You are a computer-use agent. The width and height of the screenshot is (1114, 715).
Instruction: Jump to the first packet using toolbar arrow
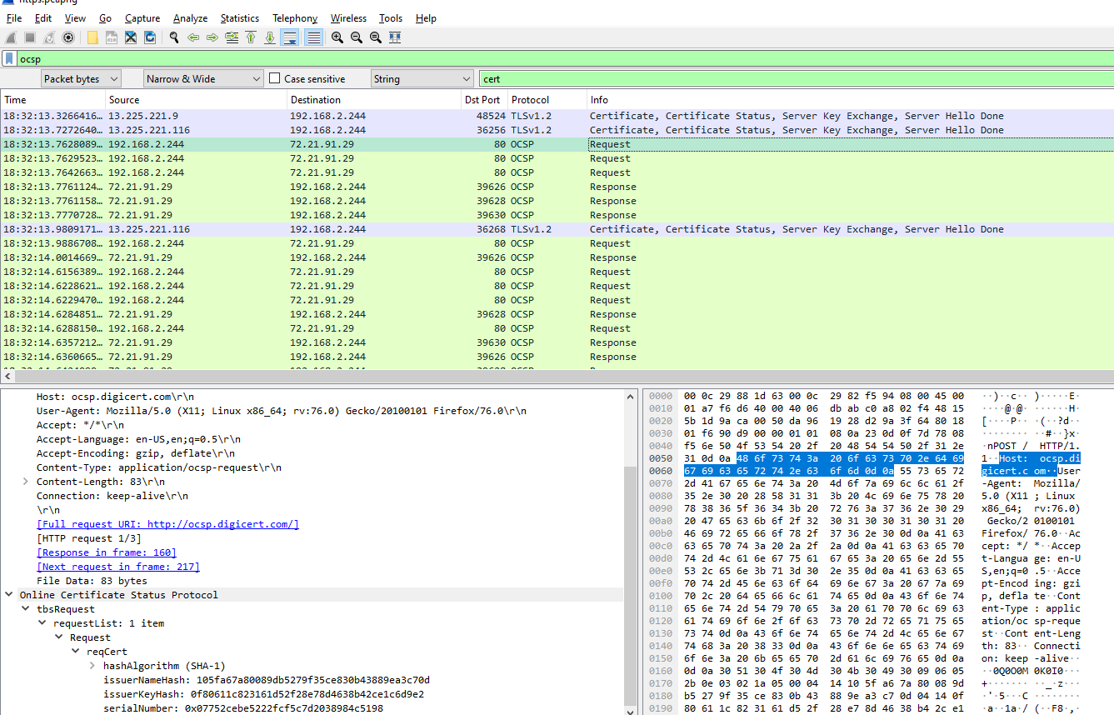(251, 37)
